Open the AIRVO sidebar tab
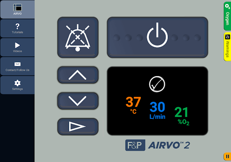Viewport: 231px width, 162px height. point(18,9)
